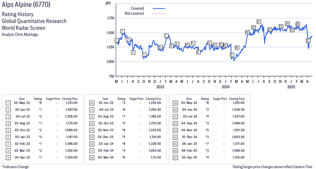Click the '10-Dec-24' date cell

point(189,137)
